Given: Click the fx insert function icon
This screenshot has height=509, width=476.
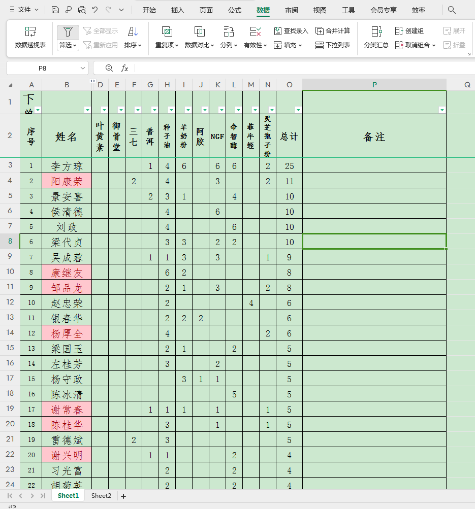Looking at the screenshot, I should pos(124,68).
